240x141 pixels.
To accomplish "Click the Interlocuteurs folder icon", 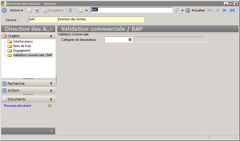I will point(10,41).
